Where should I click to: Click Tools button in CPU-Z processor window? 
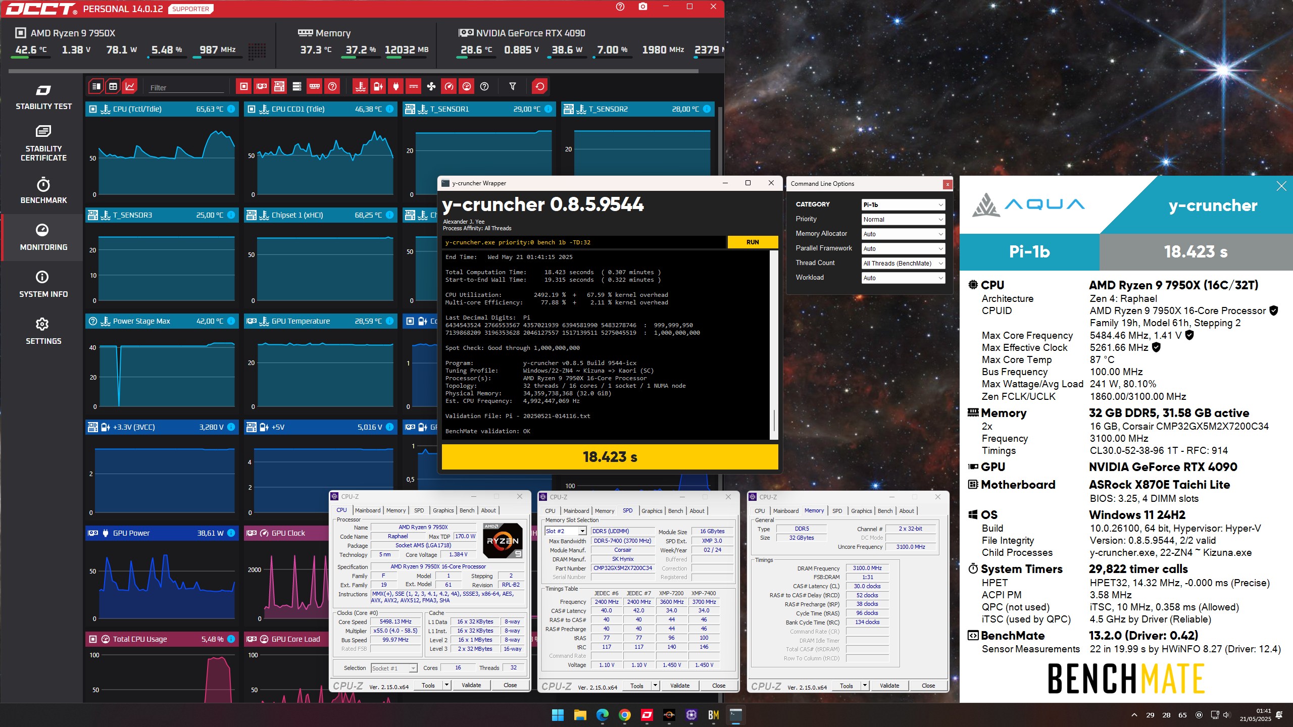tap(428, 685)
